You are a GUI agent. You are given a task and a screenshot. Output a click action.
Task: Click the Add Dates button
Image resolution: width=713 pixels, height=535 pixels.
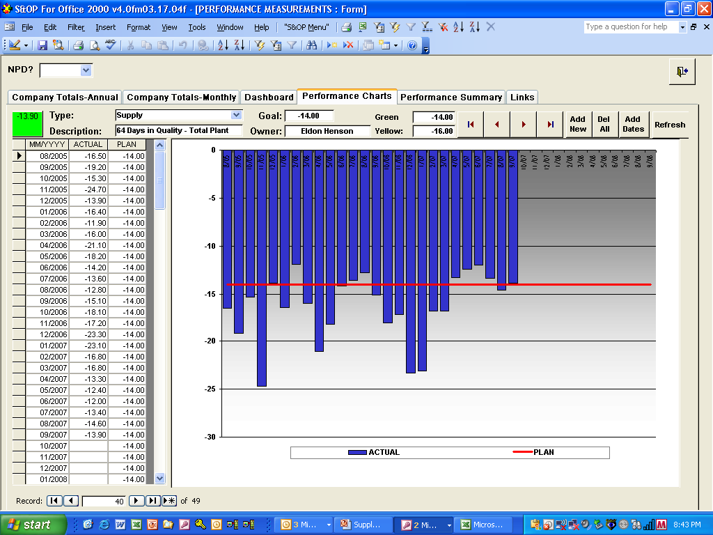(x=634, y=125)
